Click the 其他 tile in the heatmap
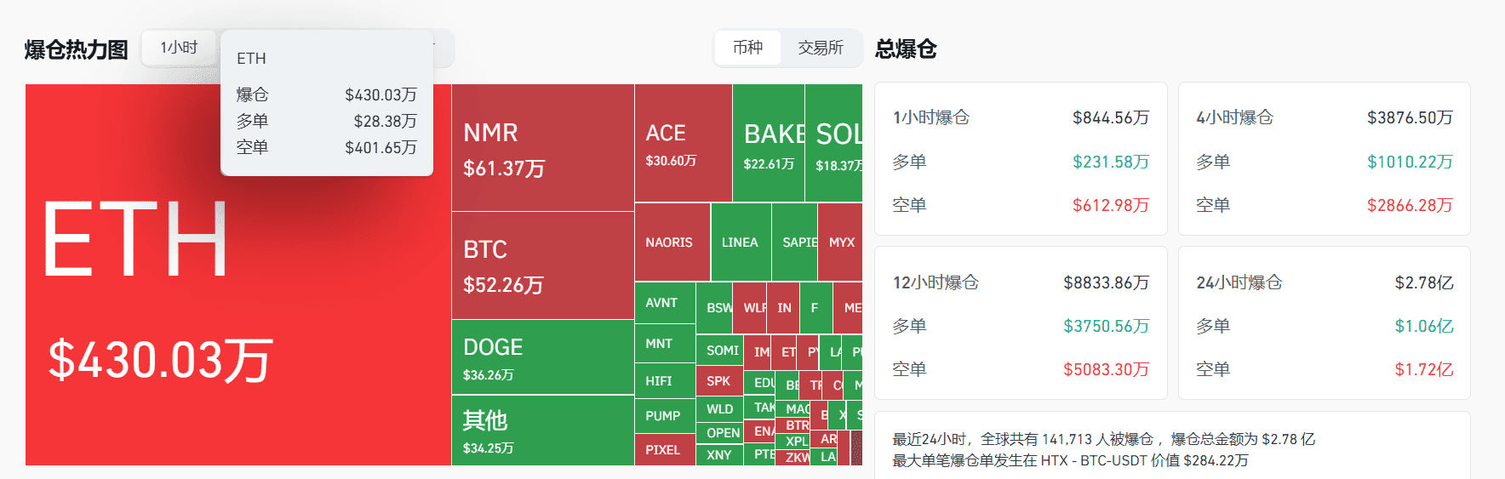Image resolution: width=1505 pixels, height=479 pixels. pyautogui.click(x=543, y=431)
